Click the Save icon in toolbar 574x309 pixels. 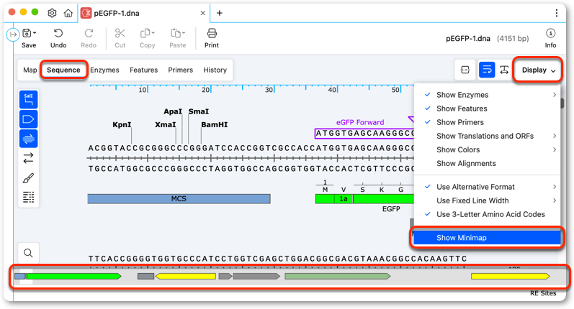point(27,34)
